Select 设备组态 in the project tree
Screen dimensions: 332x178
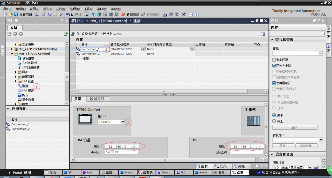(28, 58)
